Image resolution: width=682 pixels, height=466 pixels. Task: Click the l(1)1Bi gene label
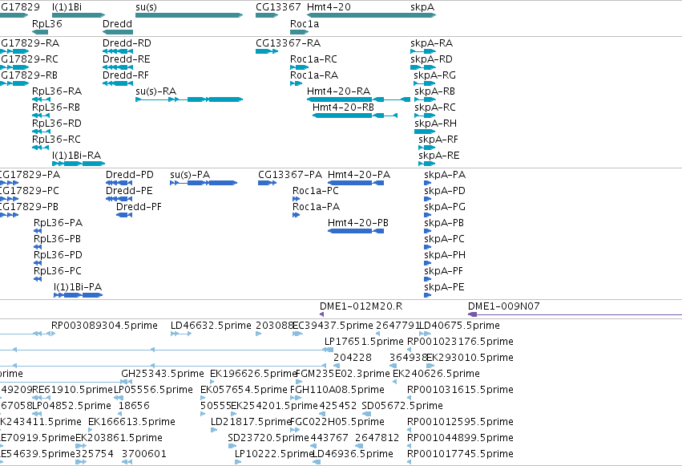click(67, 7)
